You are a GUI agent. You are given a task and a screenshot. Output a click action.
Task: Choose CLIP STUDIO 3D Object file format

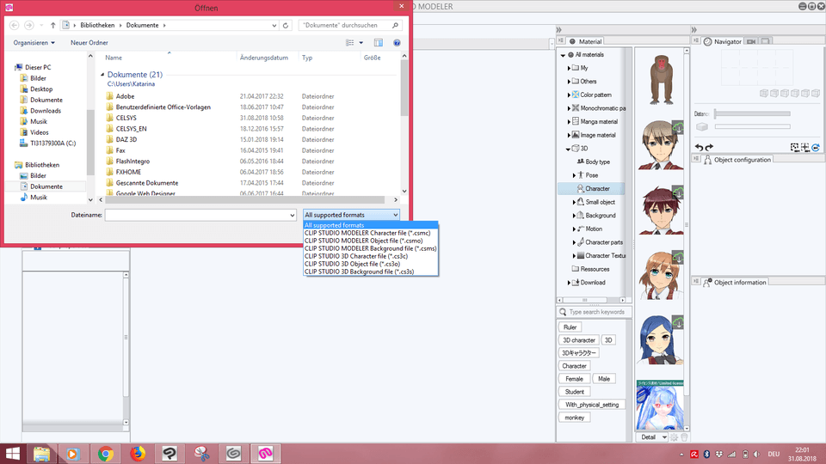click(352, 264)
